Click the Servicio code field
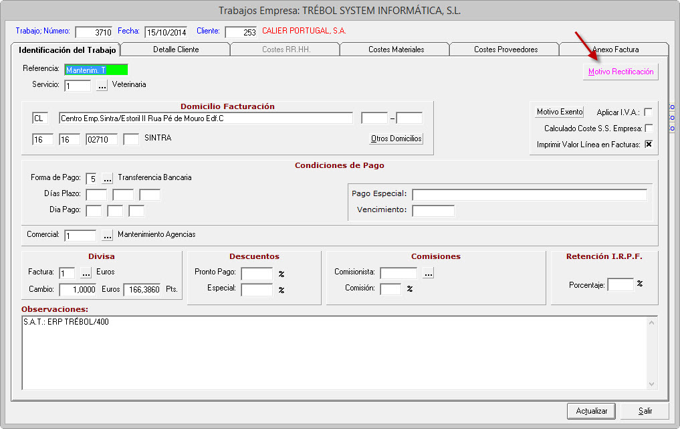 (78, 86)
